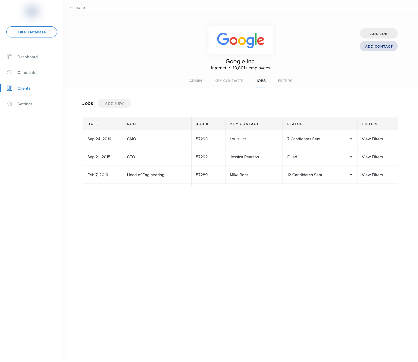418x362 pixels.
Task: Open Louis Litt contact link
Action: [x=238, y=139]
